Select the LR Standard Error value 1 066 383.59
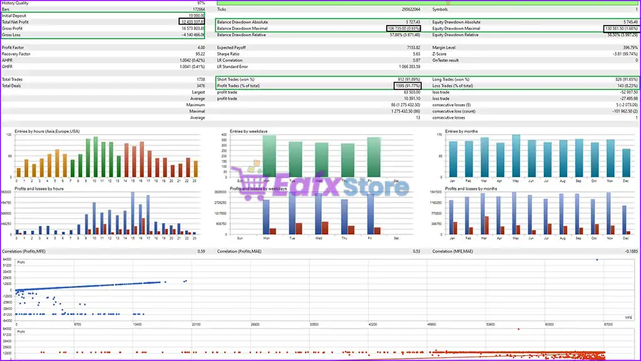The image size is (641, 361). [x=409, y=66]
